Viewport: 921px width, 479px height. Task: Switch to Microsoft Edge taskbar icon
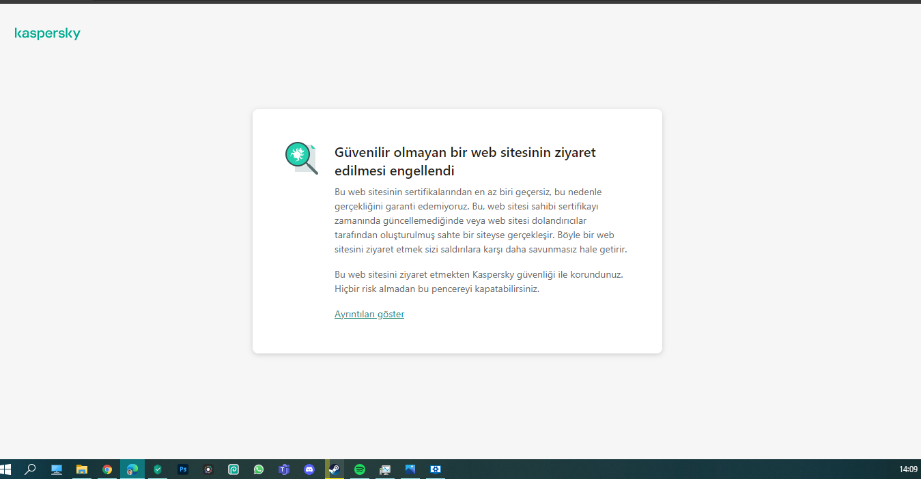[132, 469]
